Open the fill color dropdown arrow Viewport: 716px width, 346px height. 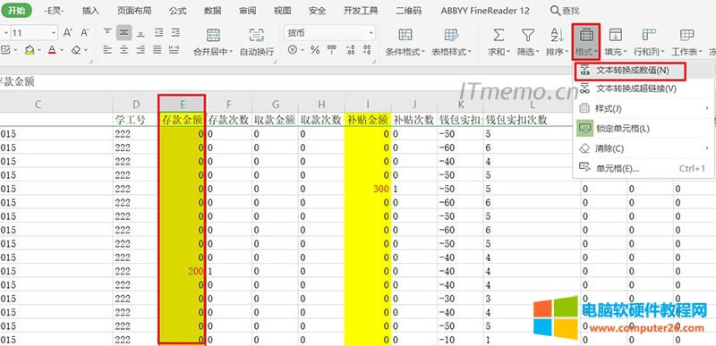(39, 50)
